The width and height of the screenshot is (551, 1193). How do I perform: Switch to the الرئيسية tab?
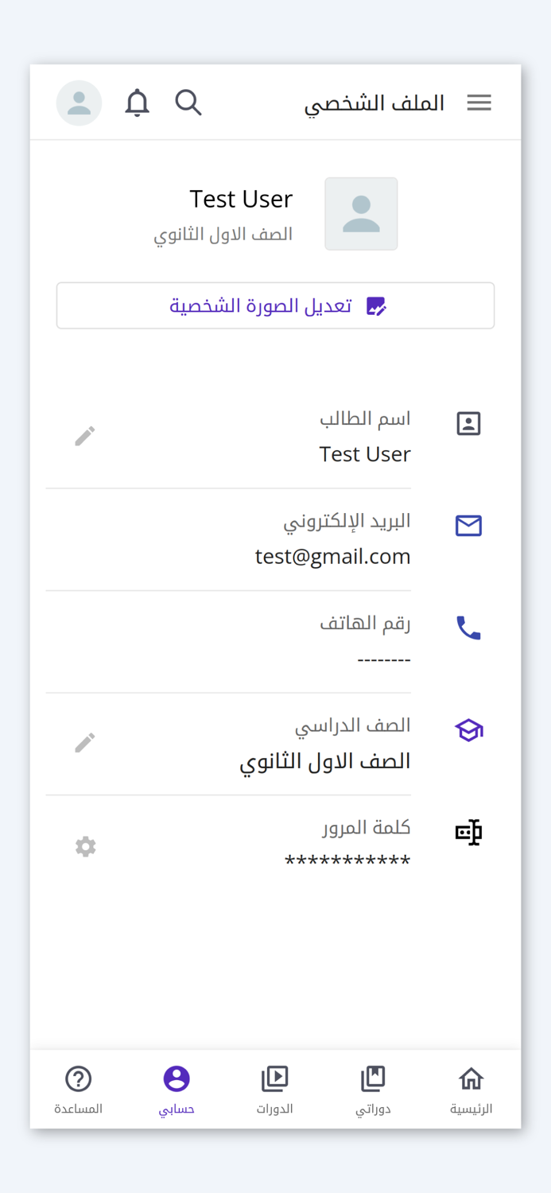tap(471, 1090)
